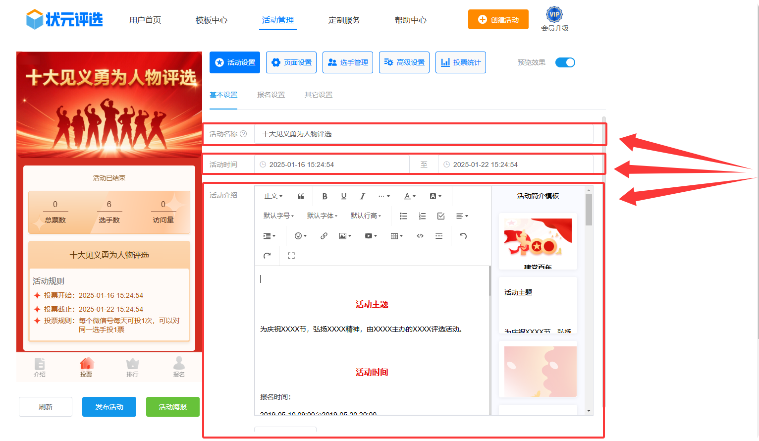The image size is (759, 441).
Task: Apply underline formatting in the editor
Action: (x=344, y=196)
